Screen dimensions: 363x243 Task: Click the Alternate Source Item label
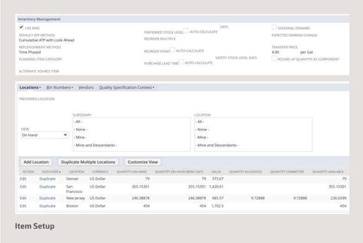[x=39, y=71]
